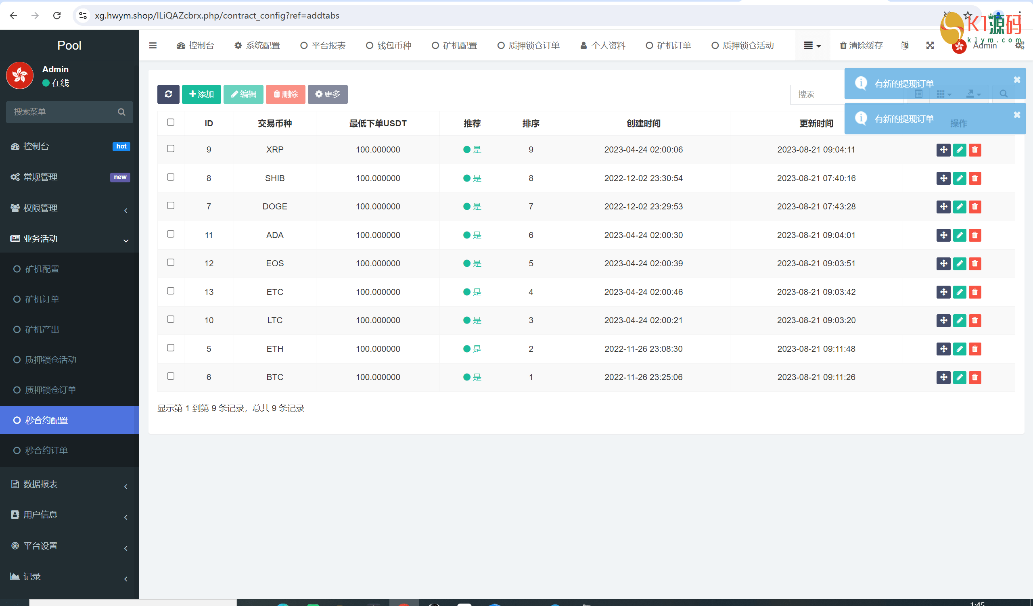Click the drag-move icon for DOGE row
The width and height of the screenshot is (1033, 606).
(943, 207)
